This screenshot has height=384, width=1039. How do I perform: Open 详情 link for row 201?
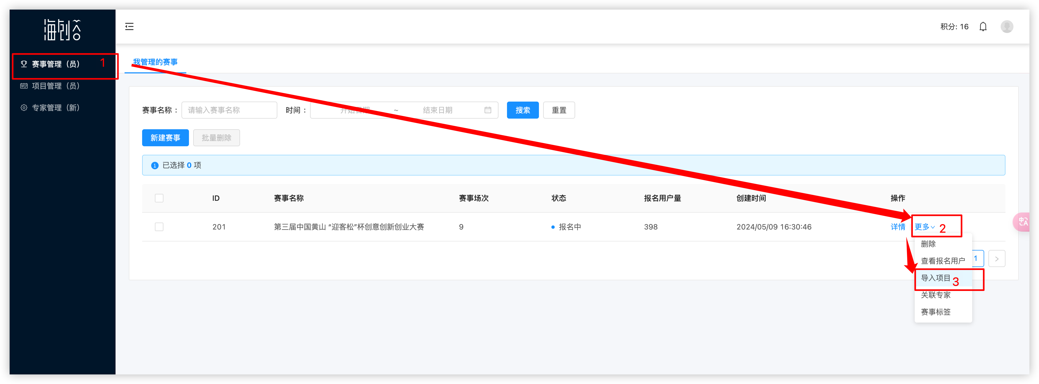[898, 227]
